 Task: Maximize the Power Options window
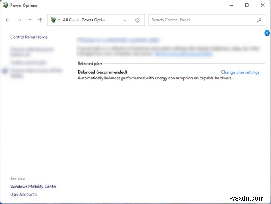pyautogui.click(x=247, y=5)
